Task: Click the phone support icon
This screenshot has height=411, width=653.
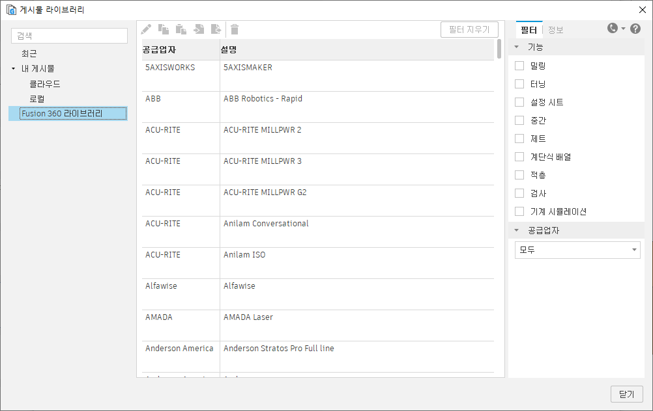Action: click(x=612, y=28)
